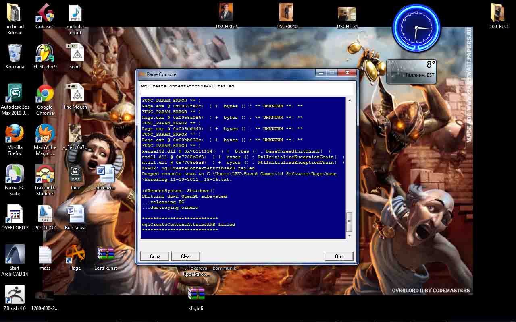Click the Quit button in Rage Console
This screenshot has height=322, width=516.
[x=339, y=256]
